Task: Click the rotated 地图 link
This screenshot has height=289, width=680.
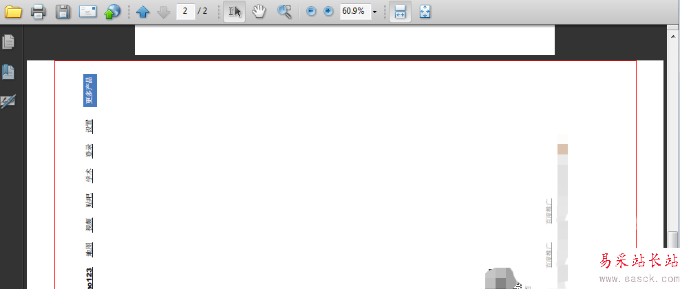Action: (x=89, y=250)
